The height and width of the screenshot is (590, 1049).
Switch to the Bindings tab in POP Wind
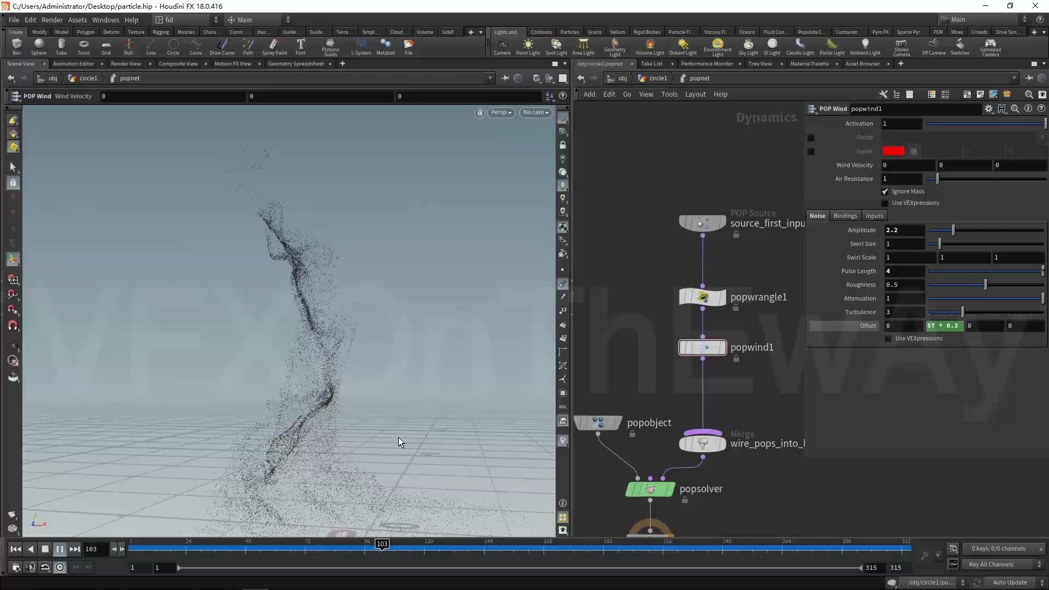click(x=845, y=215)
